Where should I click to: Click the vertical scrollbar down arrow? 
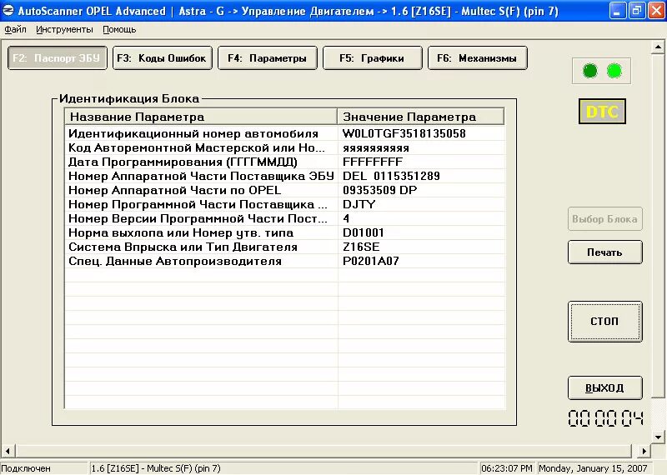658,437
